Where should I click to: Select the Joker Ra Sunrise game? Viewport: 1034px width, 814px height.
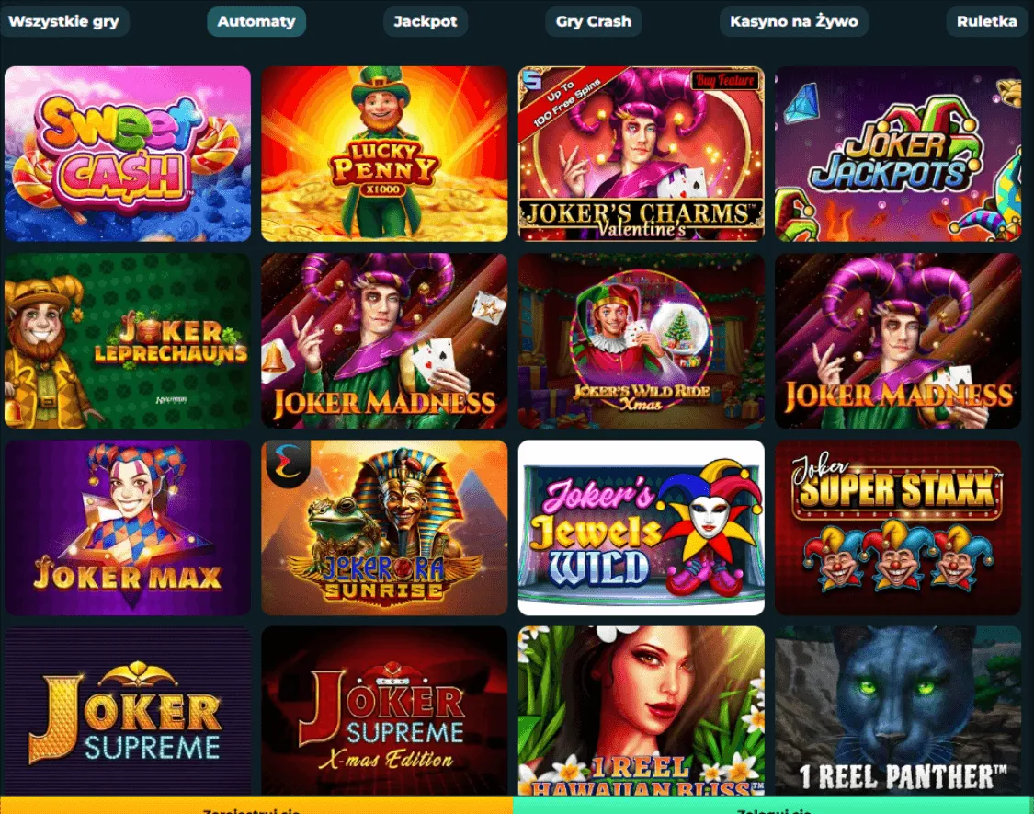click(x=384, y=527)
